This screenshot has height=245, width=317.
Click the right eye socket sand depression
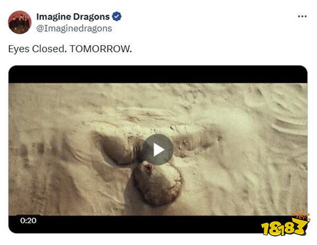click(197, 142)
